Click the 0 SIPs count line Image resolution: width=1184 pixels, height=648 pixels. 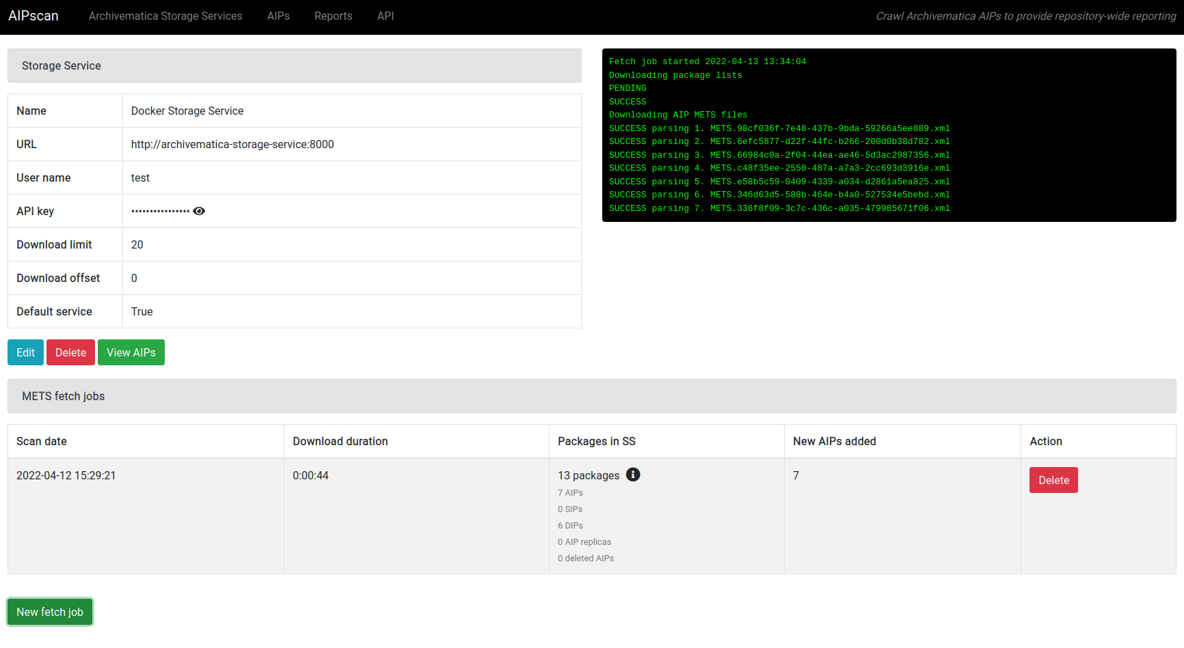tap(570, 509)
